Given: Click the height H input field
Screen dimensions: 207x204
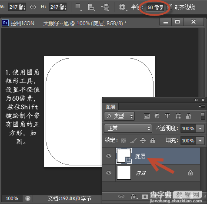Looking at the screenshot, I should click(x=58, y=7).
